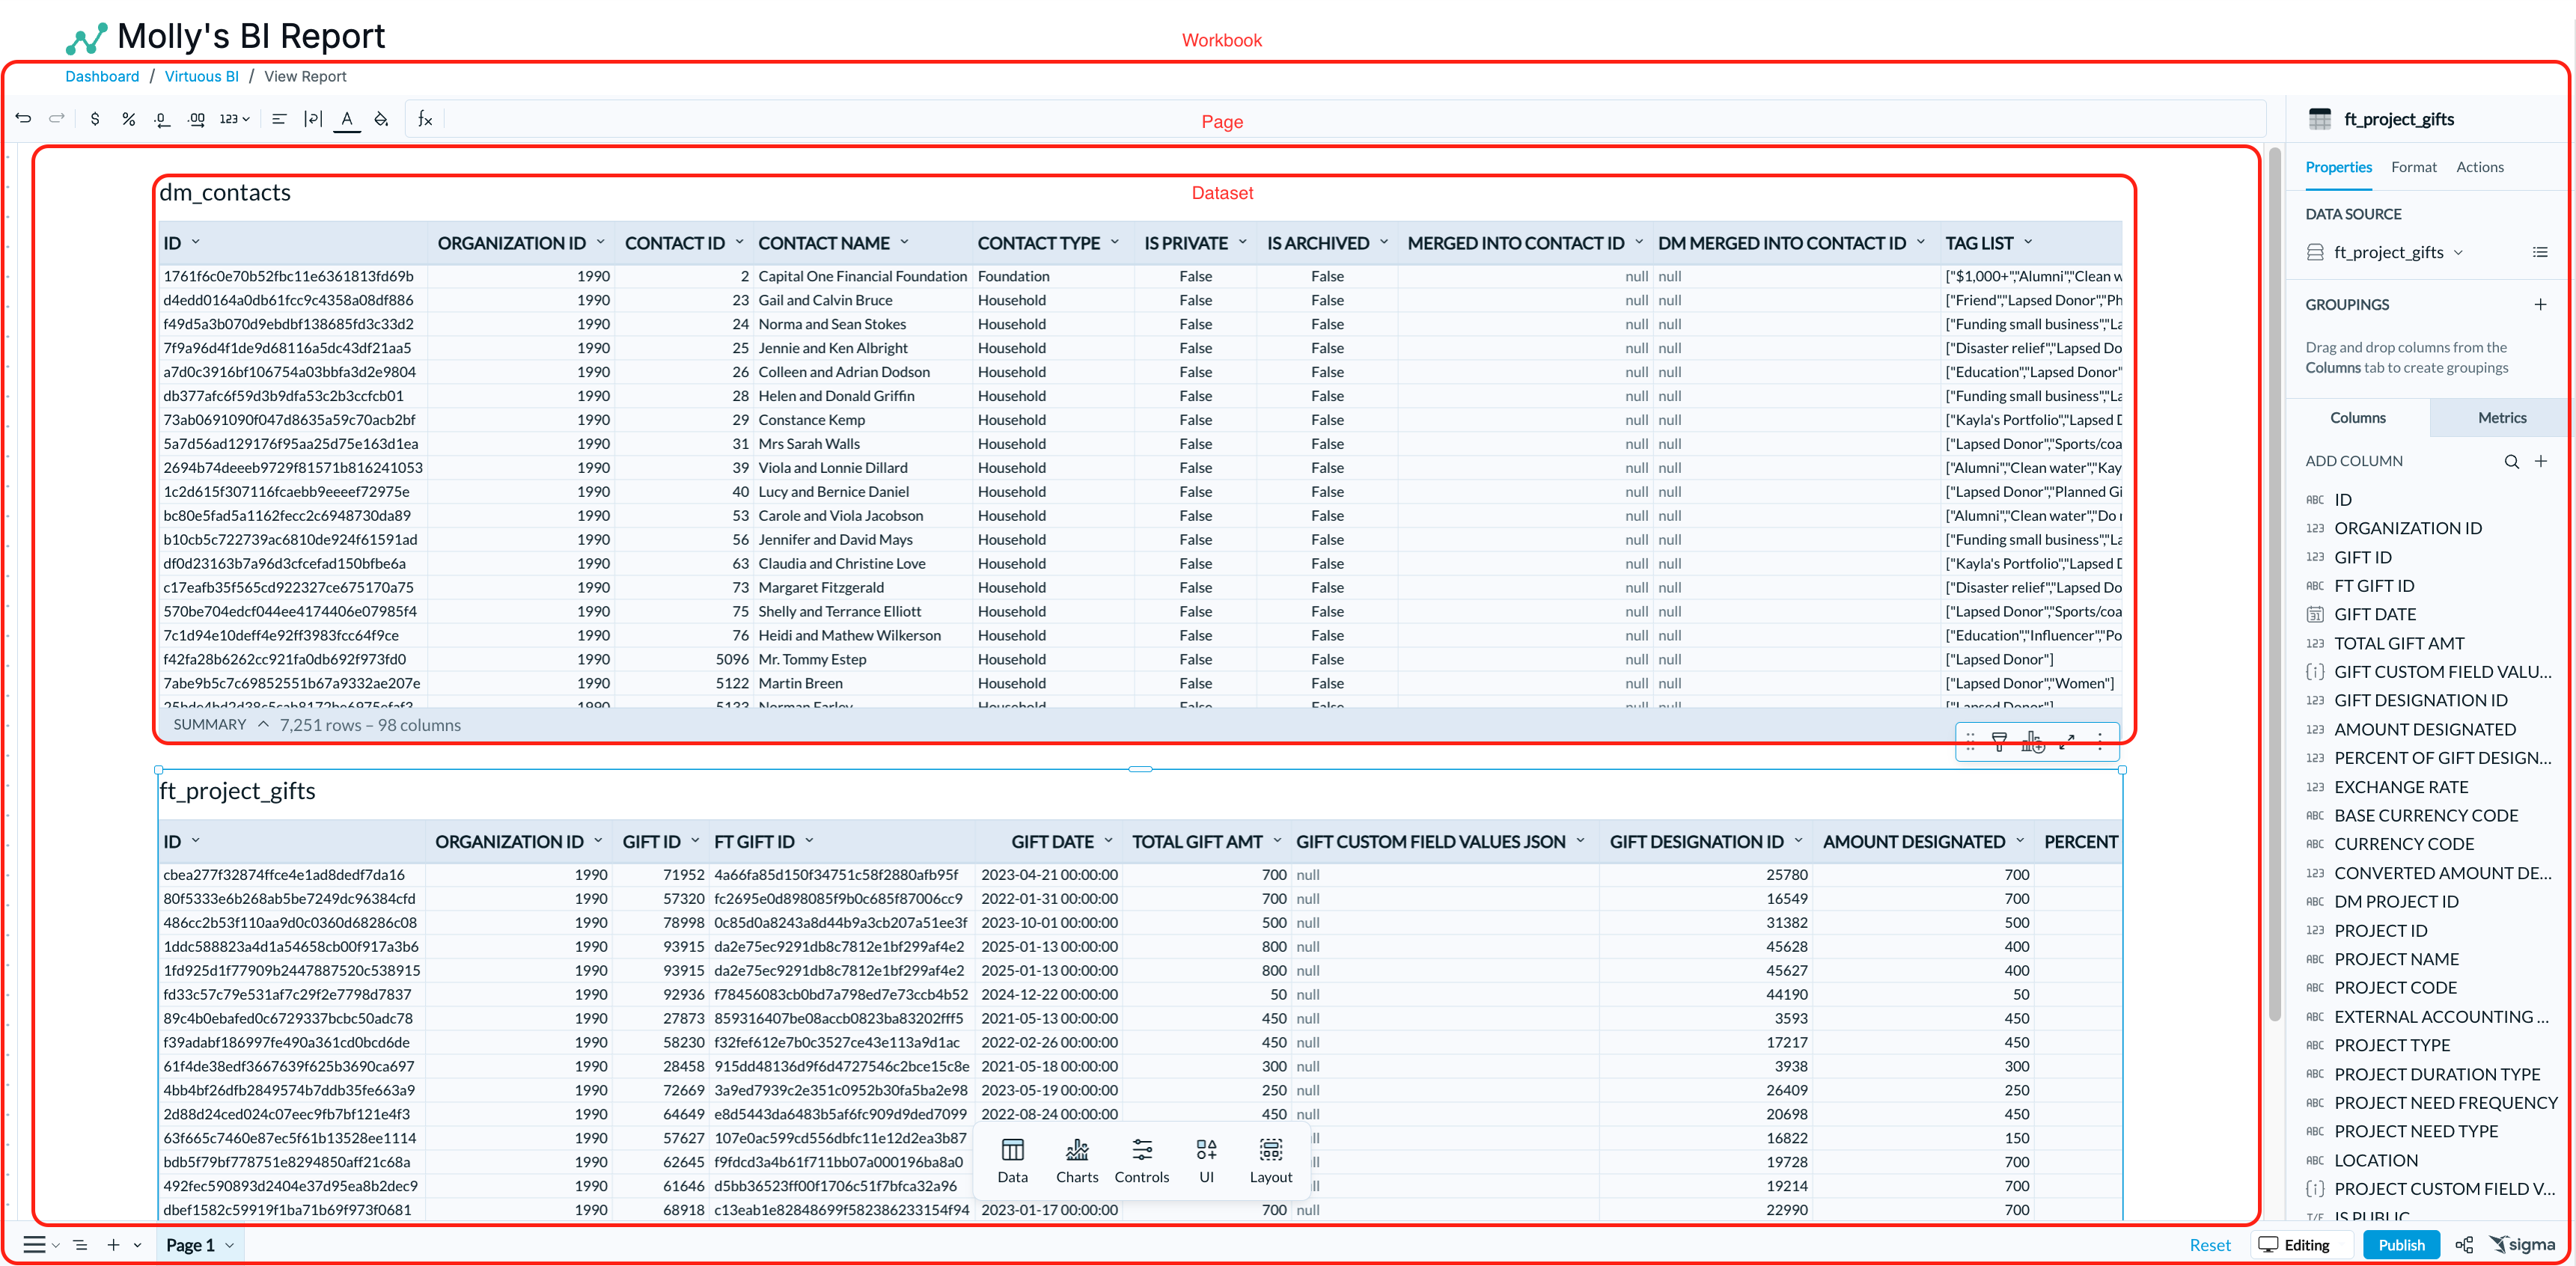Open the hamburger menu in the bottom bar
Screen dimensions: 2576x1266
coord(34,1244)
